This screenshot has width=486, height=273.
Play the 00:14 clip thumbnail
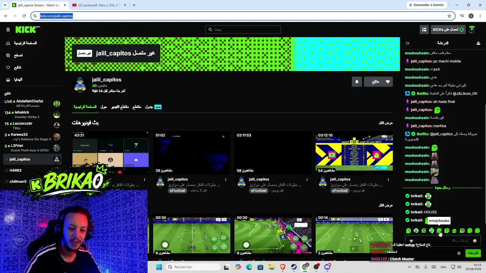click(x=354, y=235)
